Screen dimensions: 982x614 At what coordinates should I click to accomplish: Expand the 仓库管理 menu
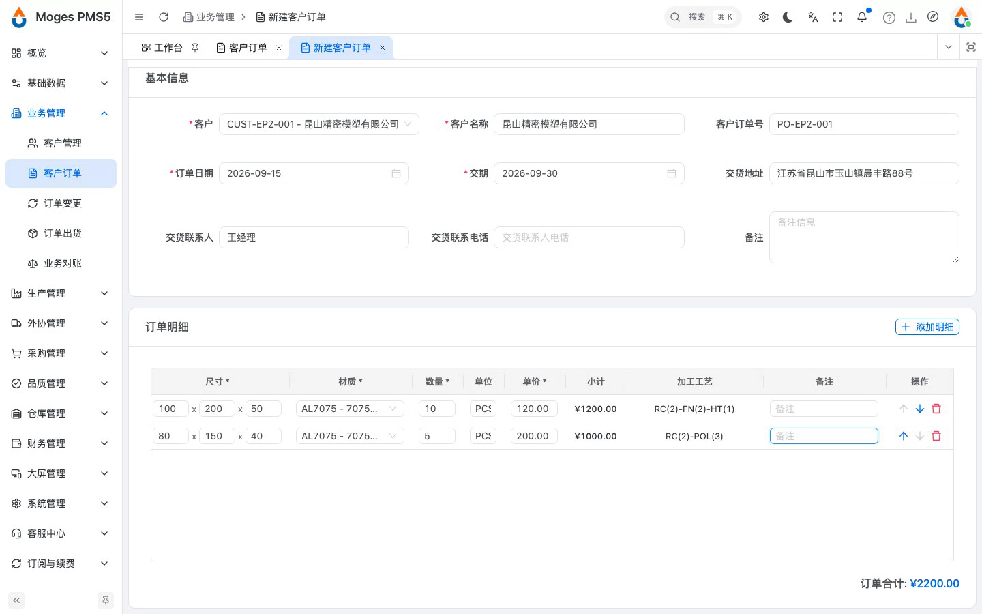[x=61, y=413]
